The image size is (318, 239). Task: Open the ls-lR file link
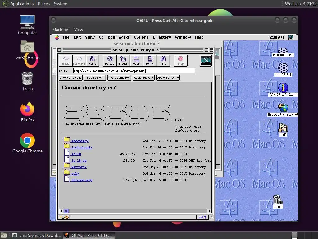tap(76, 154)
